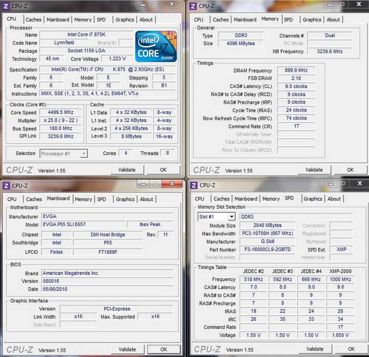Click the XMP-2000 Voltage '1.650 V'
Screen dimensions: 369x357
[x=340, y=335]
